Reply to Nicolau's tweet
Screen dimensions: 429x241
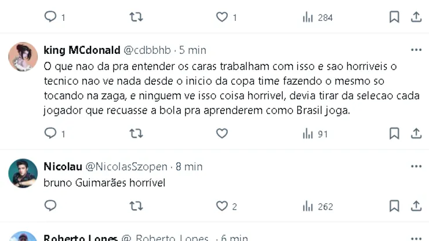51,206
